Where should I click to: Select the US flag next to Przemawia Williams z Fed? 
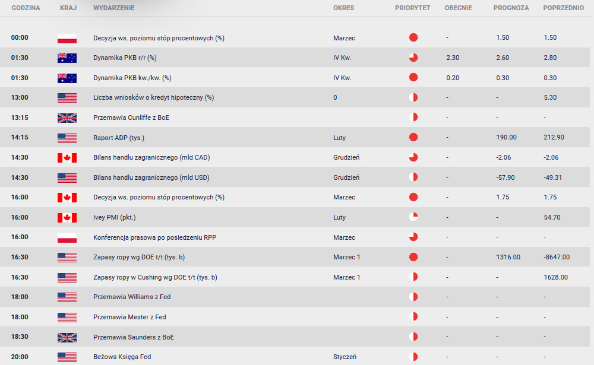[67, 297]
